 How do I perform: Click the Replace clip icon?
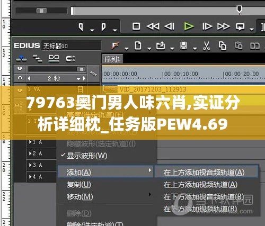[255, 46]
